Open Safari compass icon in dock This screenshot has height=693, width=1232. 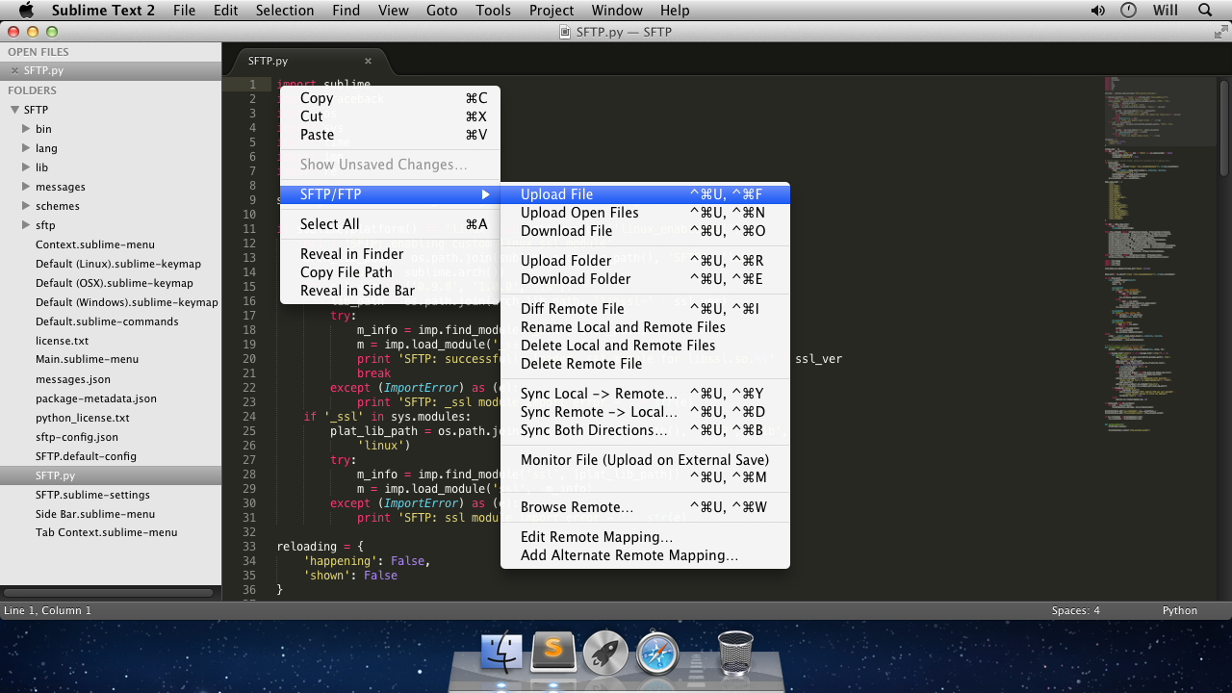point(657,653)
